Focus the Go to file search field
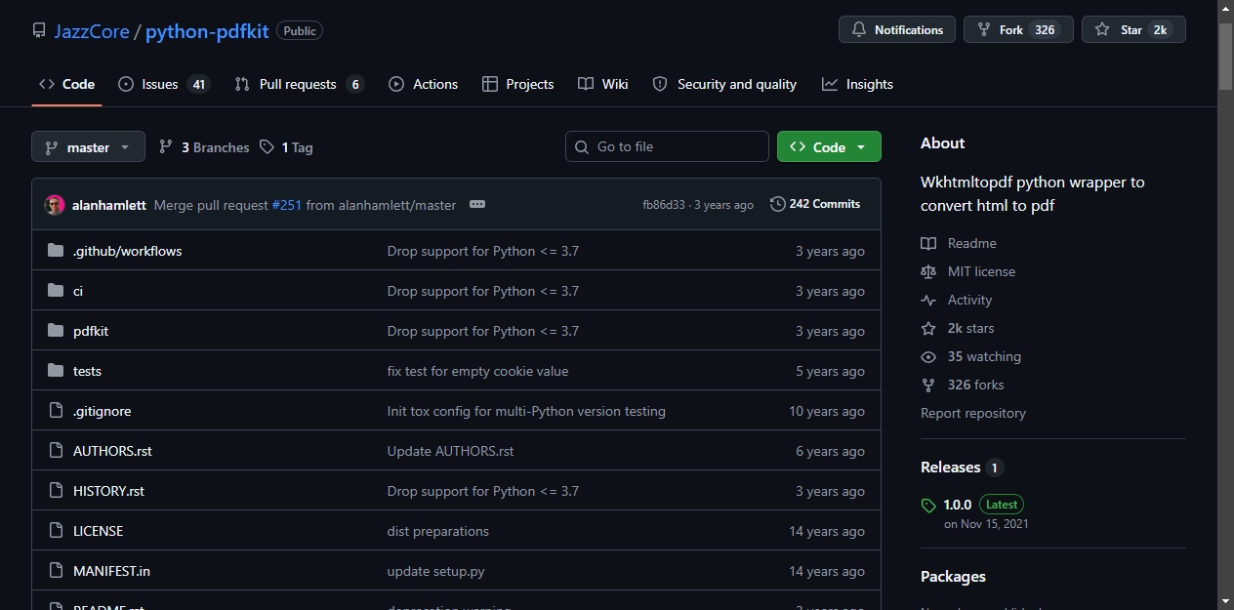The image size is (1234, 610). tap(667, 146)
